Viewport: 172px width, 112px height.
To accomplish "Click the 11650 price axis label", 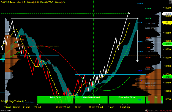I will 168,49.
